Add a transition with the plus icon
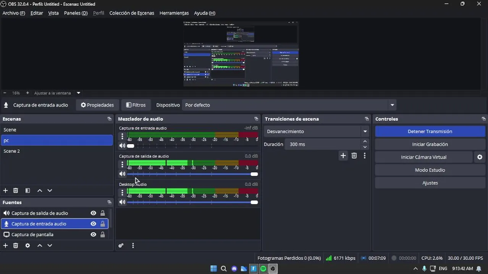This screenshot has width=488, height=274. tap(343, 156)
